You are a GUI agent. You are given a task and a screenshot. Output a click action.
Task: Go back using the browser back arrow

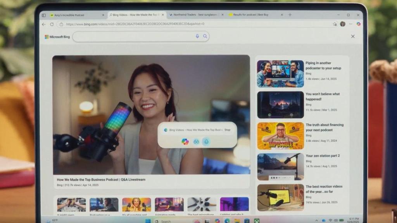pos(44,24)
